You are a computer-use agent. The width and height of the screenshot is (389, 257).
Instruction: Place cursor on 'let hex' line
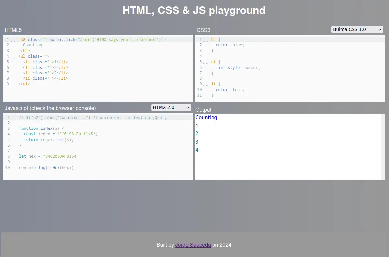click(49, 156)
